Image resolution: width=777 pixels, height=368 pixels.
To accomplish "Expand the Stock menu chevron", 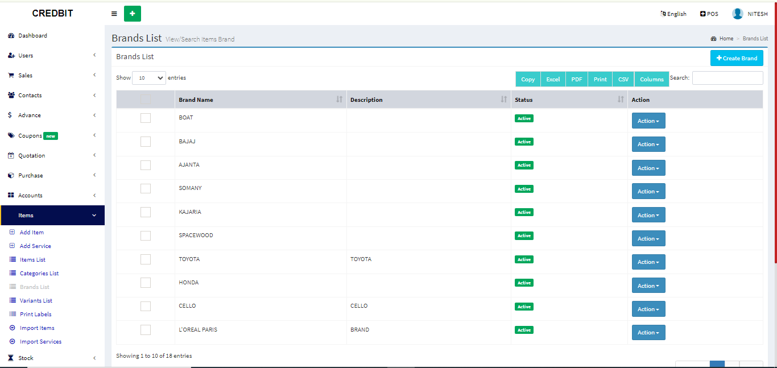I will point(94,358).
